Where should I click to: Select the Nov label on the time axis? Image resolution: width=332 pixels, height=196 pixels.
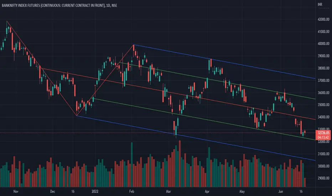(16, 191)
